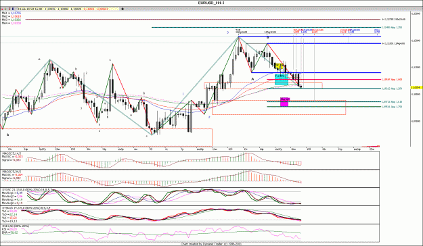Click the H label on the second blue horizontal line

click(x=393, y=43)
